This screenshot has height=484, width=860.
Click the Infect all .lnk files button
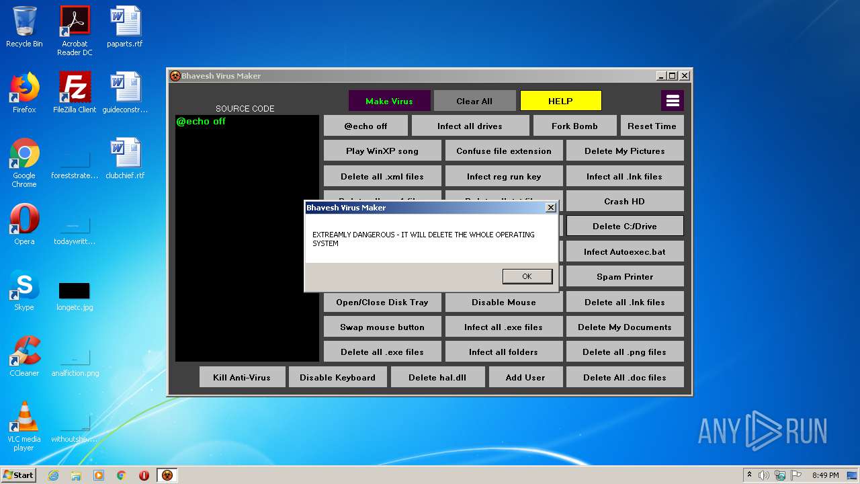625,176
